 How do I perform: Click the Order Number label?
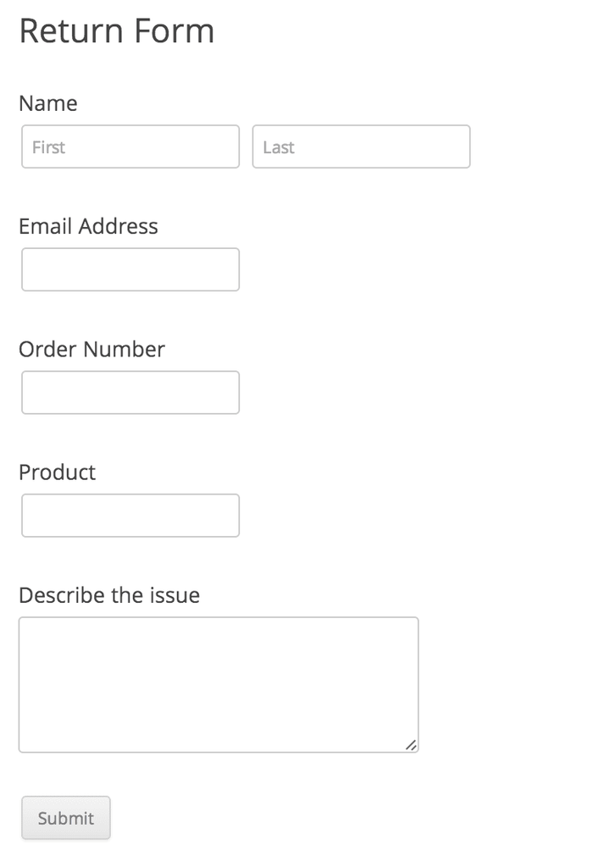click(91, 349)
